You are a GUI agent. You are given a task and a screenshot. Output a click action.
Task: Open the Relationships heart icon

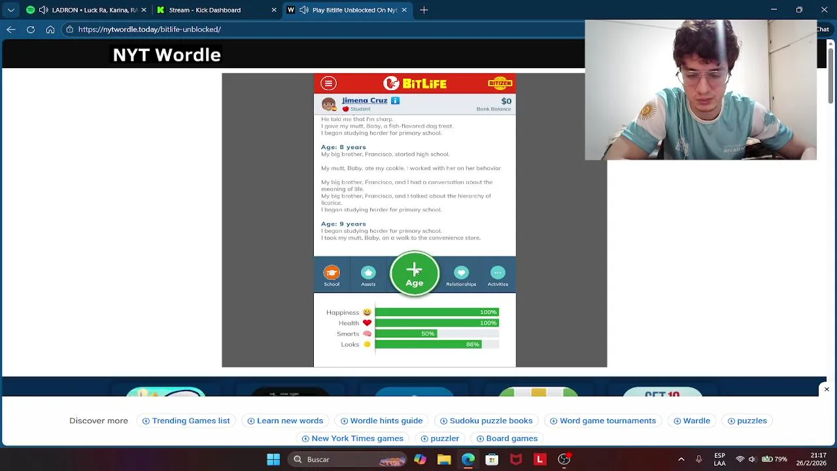coord(461,275)
